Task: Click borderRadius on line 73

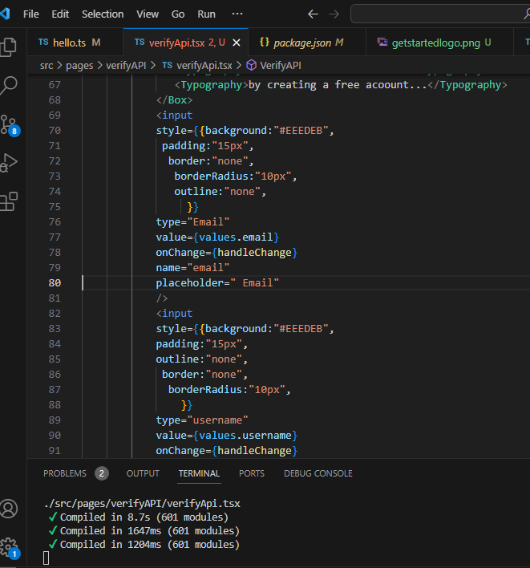Action: tap(211, 176)
